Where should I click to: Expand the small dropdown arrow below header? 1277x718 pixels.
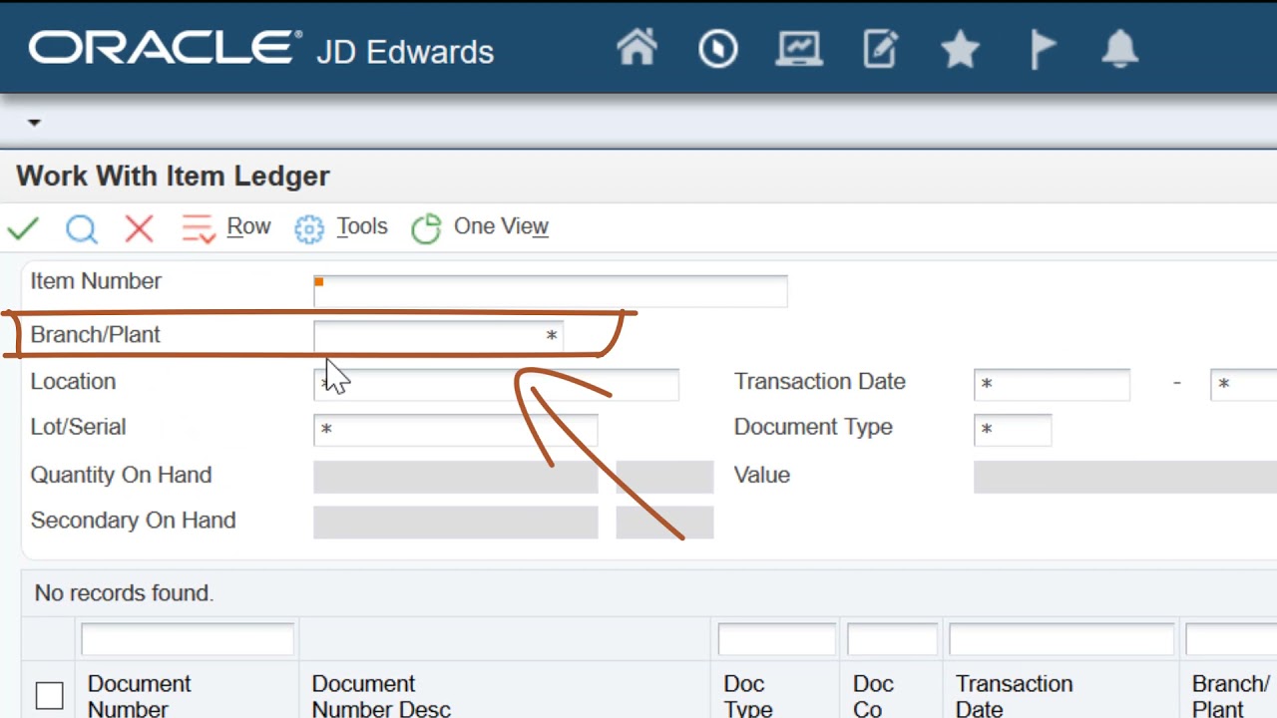point(34,123)
